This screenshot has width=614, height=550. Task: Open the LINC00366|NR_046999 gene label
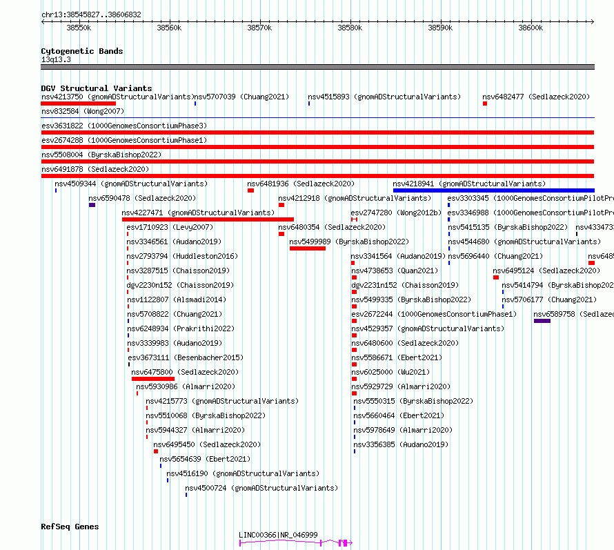tap(278, 535)
